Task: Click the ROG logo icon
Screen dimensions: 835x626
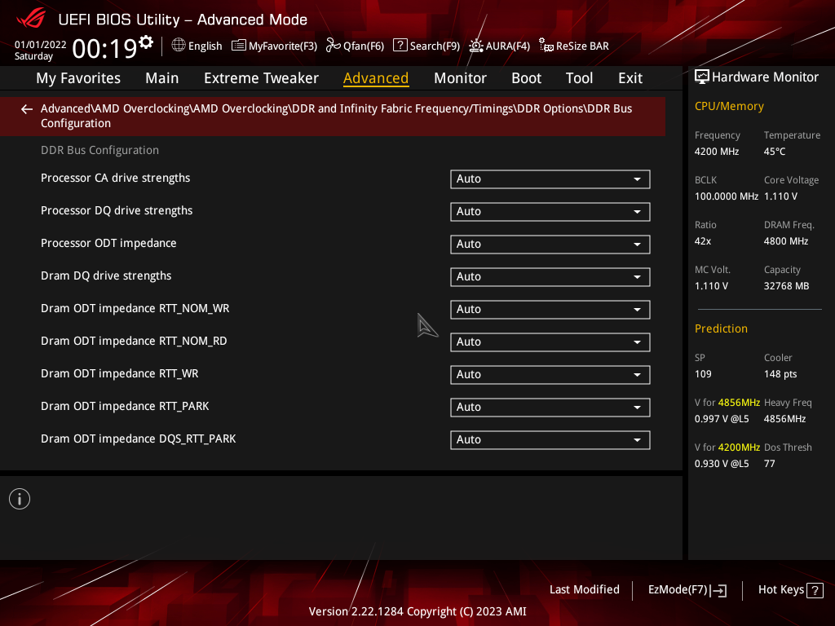Action: click(31, 18)
